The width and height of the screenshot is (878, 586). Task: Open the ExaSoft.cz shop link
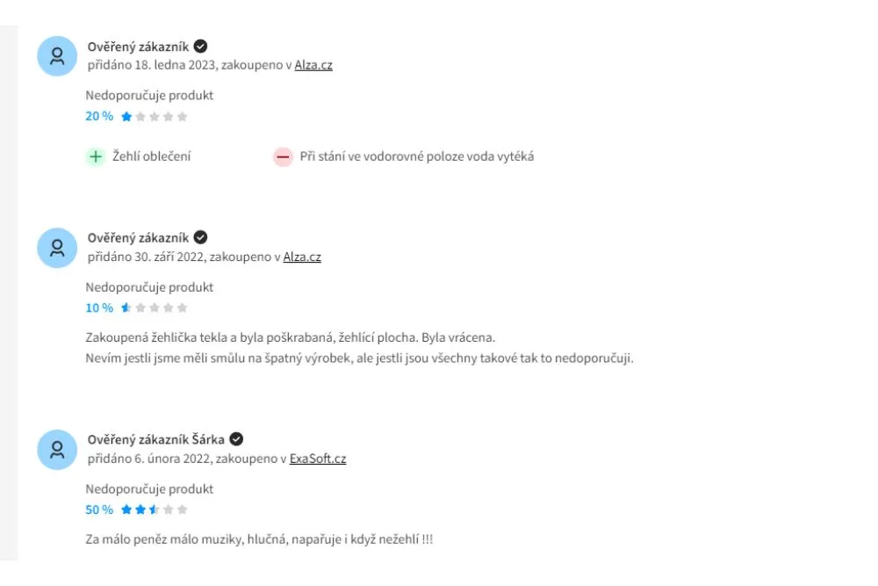[x=318, y=459]
